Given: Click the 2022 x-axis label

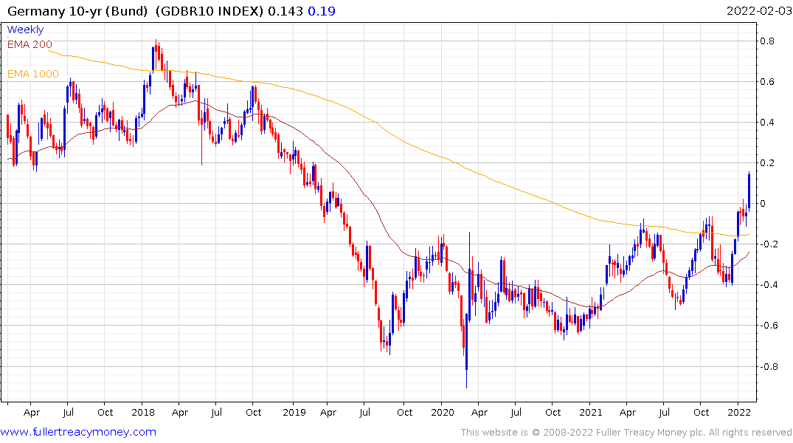Looking at the screenshot, I should [739, 413].
